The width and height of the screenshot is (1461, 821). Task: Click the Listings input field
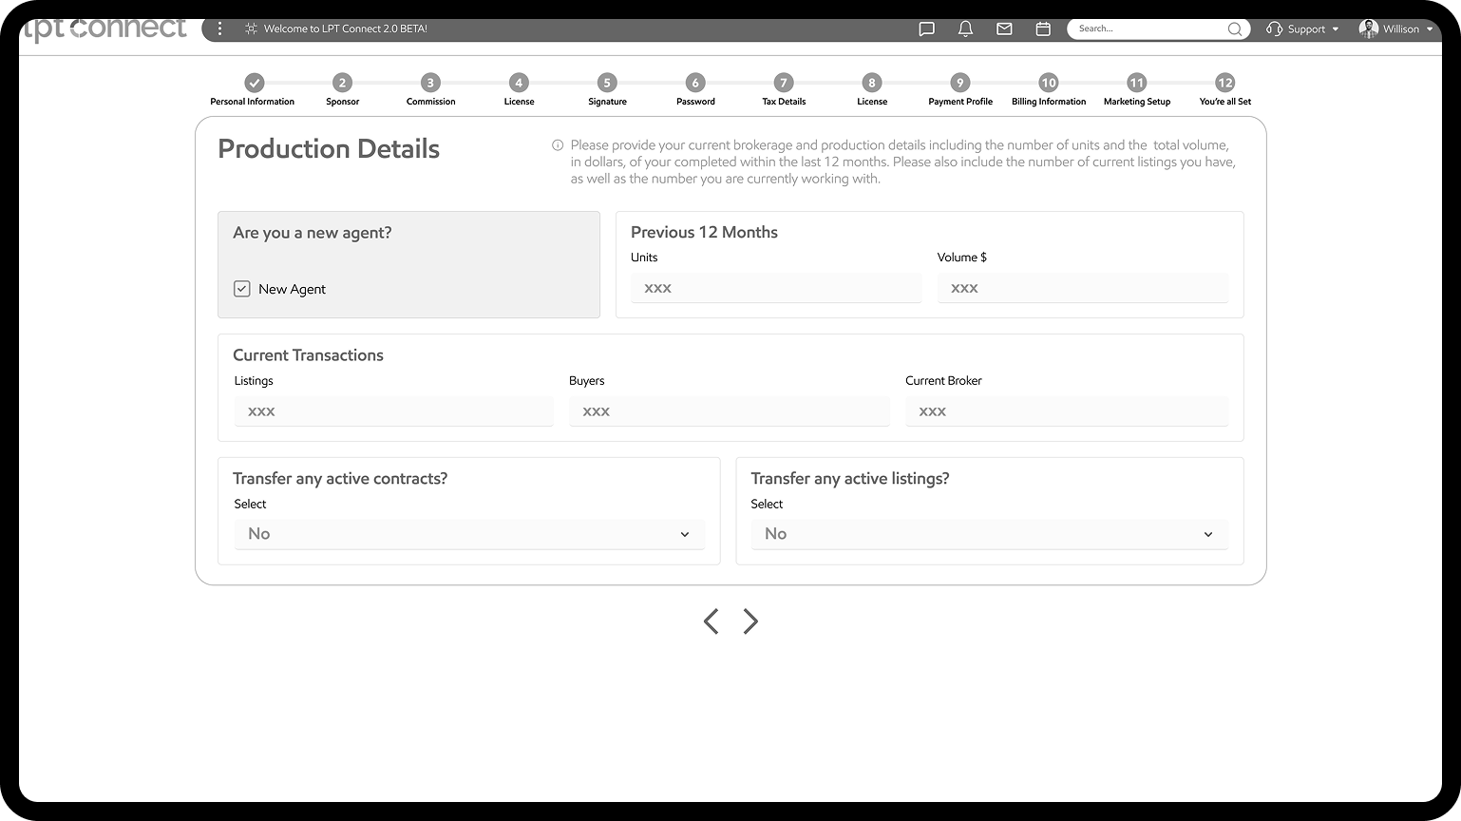393,411
